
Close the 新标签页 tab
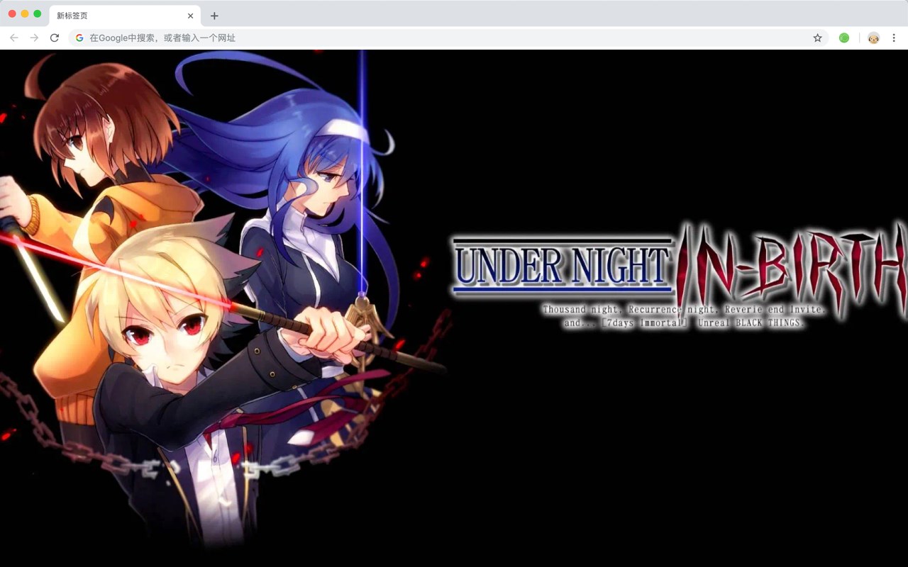coord(190,16)
